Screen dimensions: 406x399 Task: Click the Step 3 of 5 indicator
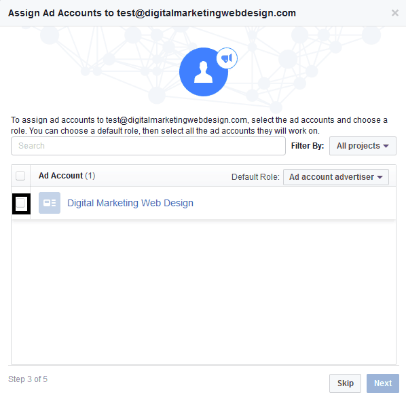coord(28,379)
